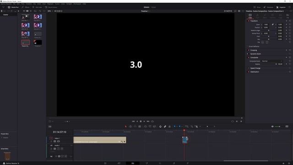This screenshot has width=293, height=165.
Task: Play the timeline forward
Action: click(144, 121)
